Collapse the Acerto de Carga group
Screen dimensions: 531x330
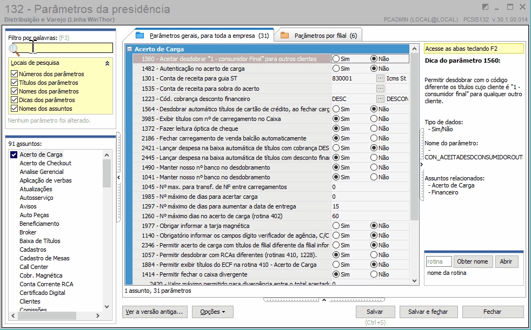[x=129, y=49]
